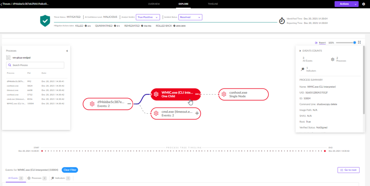This screenshot has height=186, width=370.
Task: Select d9466be5c387e row with Pid 992
Action: [x=36, y=81]
